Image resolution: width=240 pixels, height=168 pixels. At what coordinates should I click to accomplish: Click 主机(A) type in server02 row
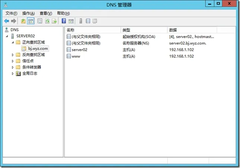(129, 50)
